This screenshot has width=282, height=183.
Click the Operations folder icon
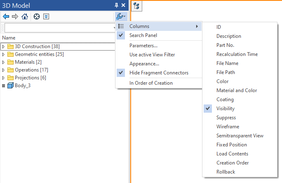10,70
